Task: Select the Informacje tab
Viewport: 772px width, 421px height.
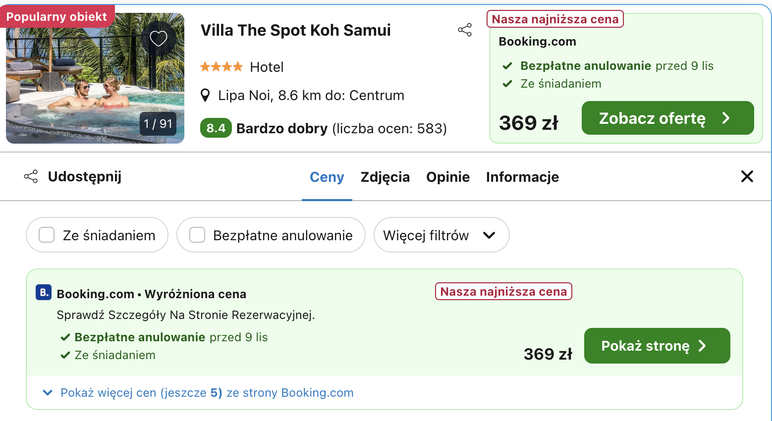Action: click(x=522, y=177)
